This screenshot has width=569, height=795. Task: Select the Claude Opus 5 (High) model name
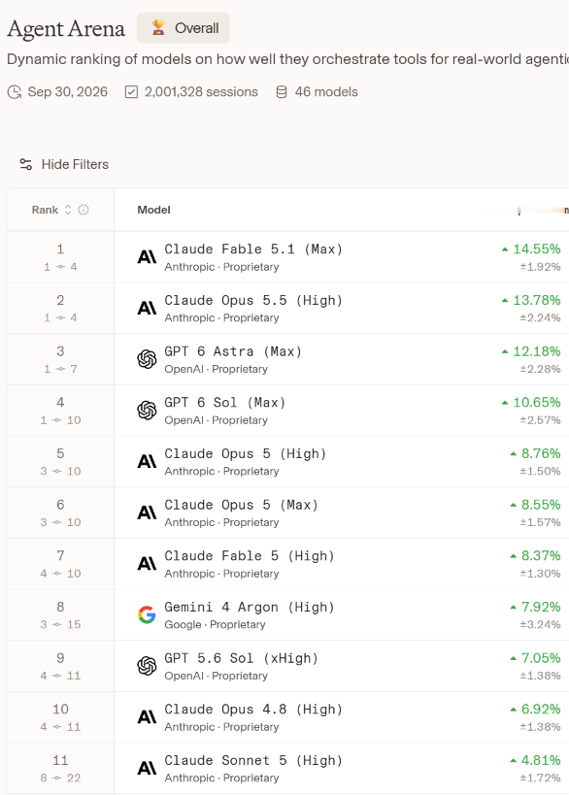click(246, 454)
